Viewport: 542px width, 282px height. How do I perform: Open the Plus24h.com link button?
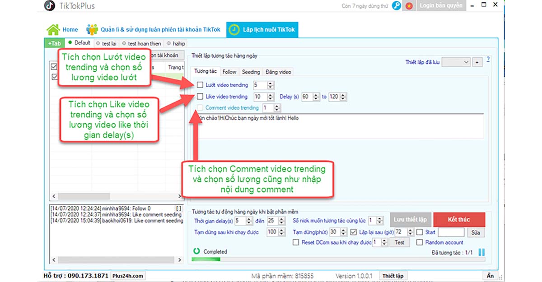coord(128,276)
